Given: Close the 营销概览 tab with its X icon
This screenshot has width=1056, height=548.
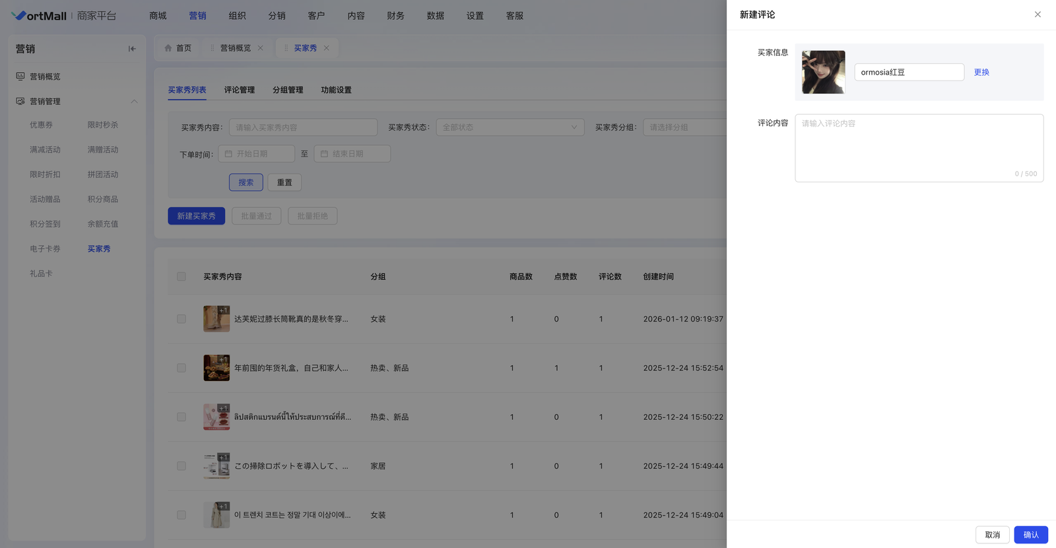Looking at the screenshot, I should (x=260, y=48).
